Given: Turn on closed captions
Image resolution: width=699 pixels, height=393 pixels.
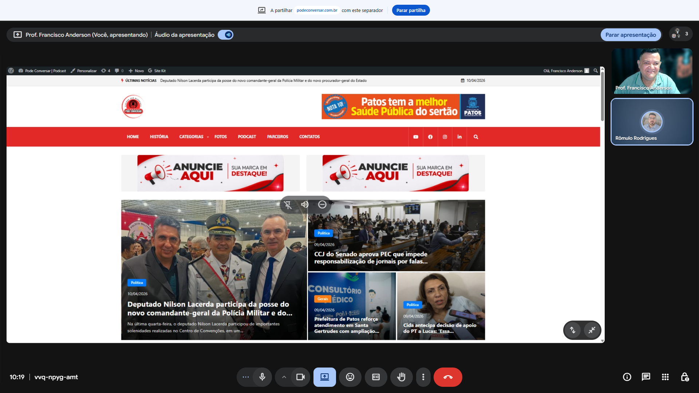Looking at the screenshot, I should (x=376, y=377).
